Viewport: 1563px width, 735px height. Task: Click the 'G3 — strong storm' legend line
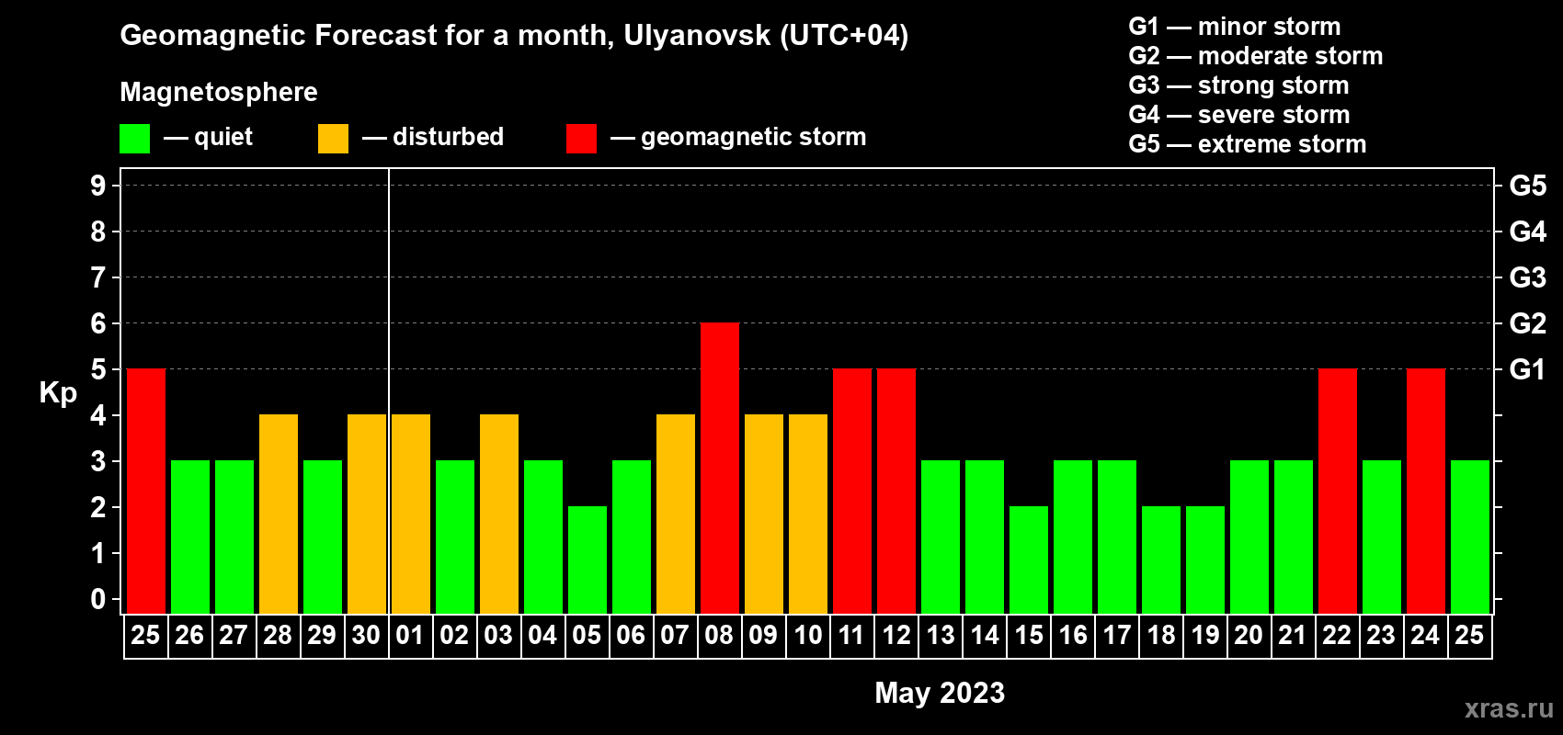point(1238,85)
